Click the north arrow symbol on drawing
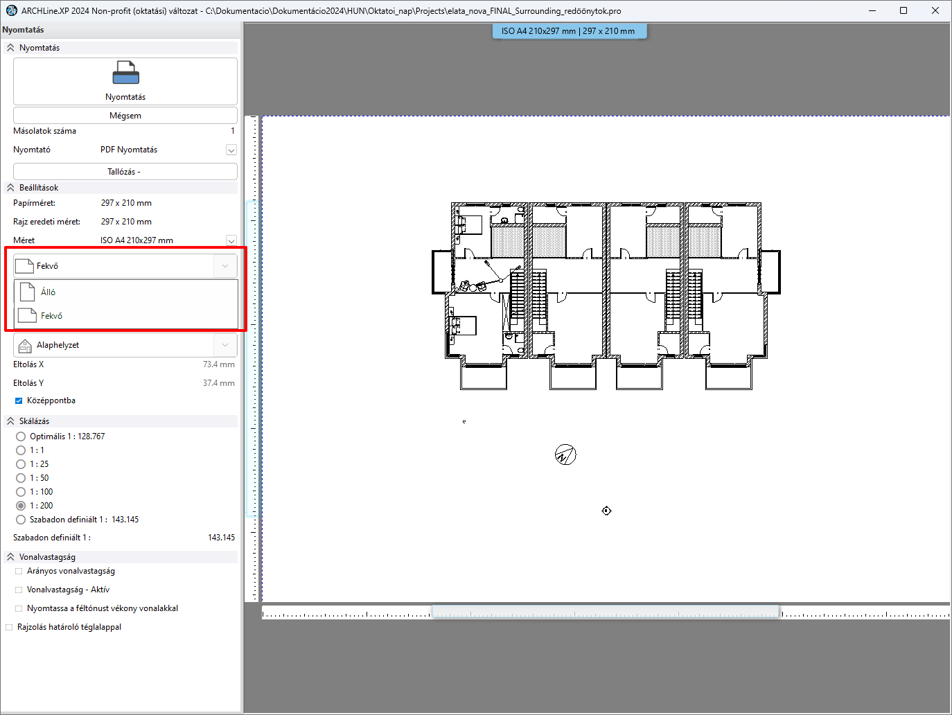 (565, 454)
